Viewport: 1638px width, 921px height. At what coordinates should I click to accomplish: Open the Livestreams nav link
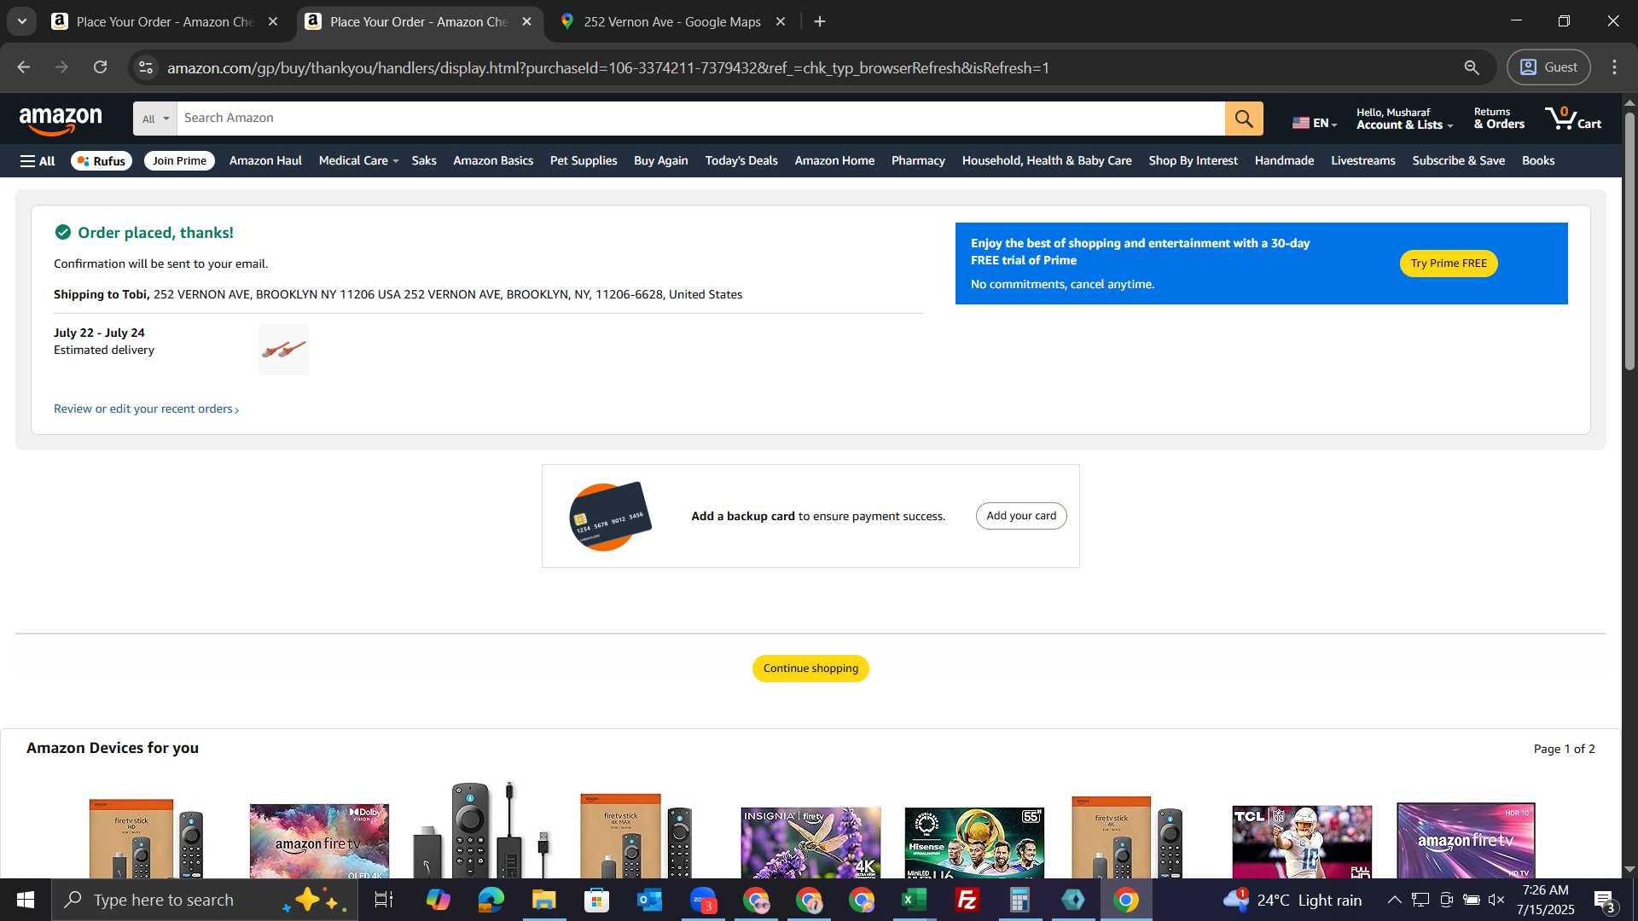pyautogui.click(x=1363, y=160)
